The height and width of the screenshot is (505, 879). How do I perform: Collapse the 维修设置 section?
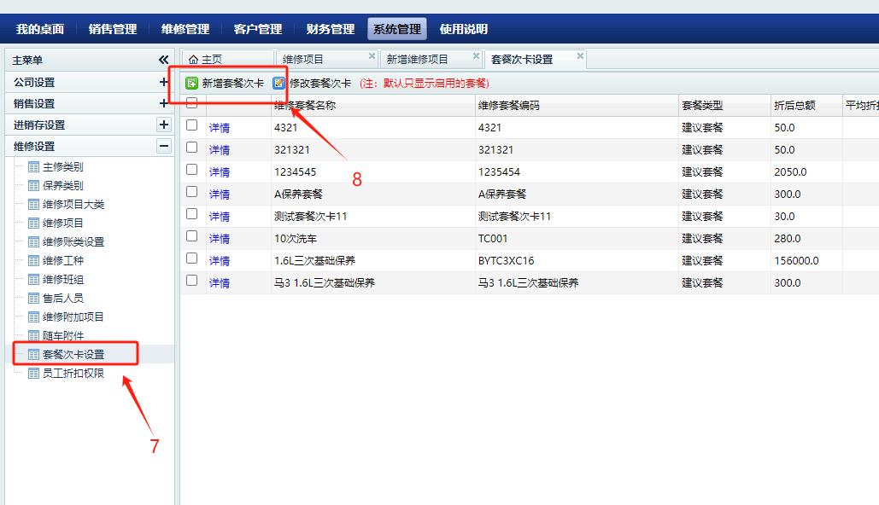pos(164,146)
